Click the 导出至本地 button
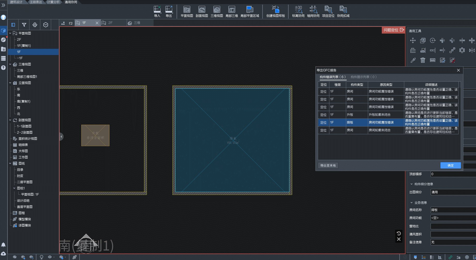This screenshot has width=476, height=260. 328,166
